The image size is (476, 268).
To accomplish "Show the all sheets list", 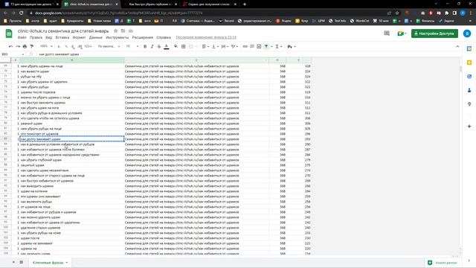I will click(x=22, y=262).
